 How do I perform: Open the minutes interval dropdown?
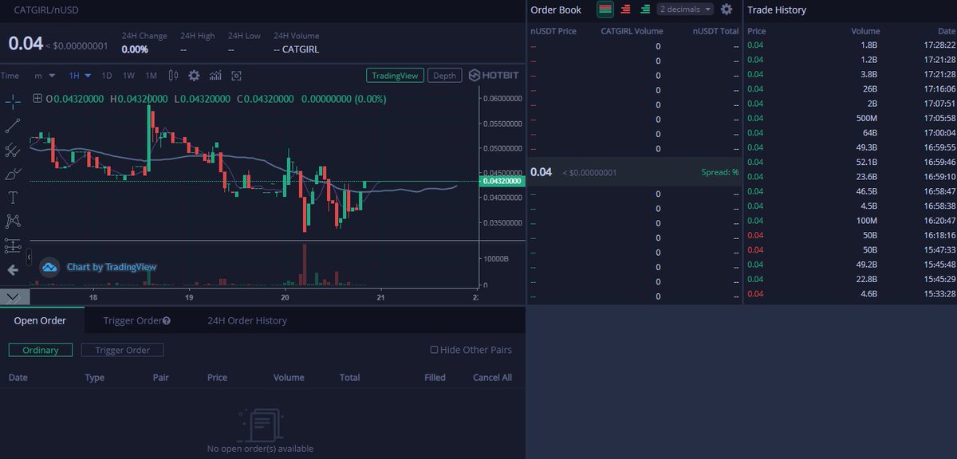click(x=45, y=76)
